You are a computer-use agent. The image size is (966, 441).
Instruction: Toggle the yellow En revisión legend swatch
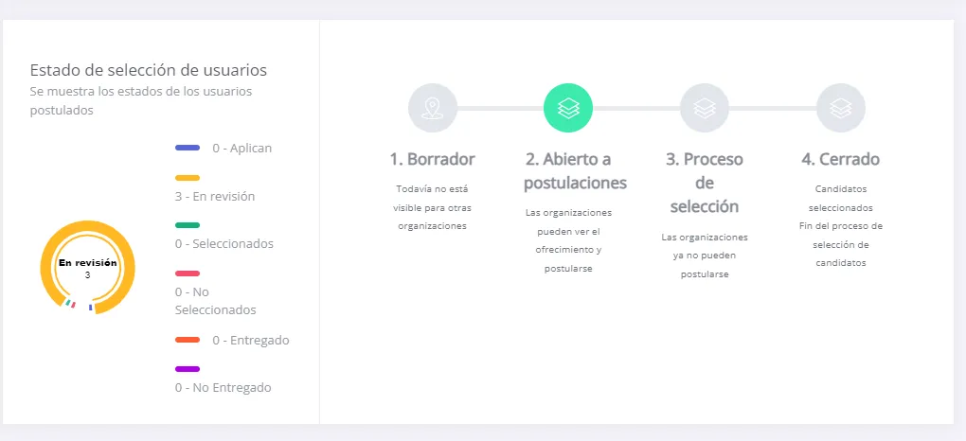point(188,178)
